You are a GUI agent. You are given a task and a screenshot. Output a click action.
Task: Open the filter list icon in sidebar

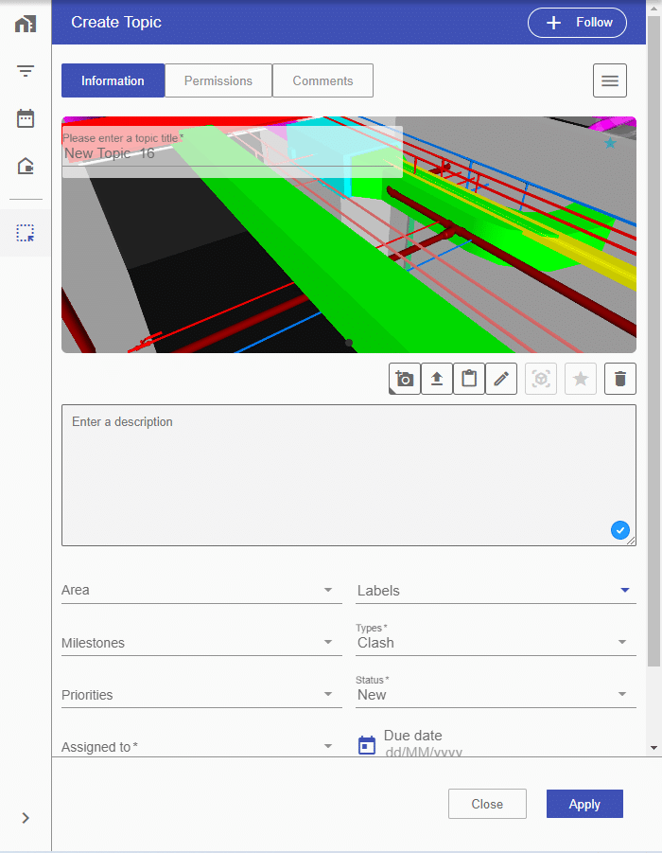pos(26,71)
